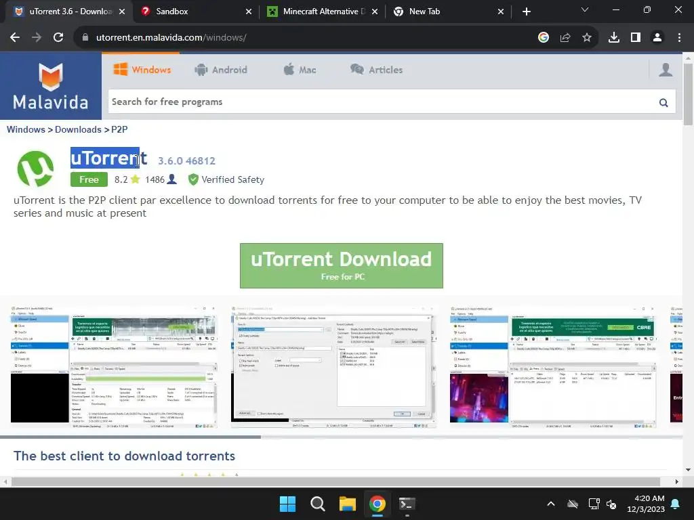Open File Explorer from taskbar
This screenshot has height=520, width=694.
tap(348, 504)
